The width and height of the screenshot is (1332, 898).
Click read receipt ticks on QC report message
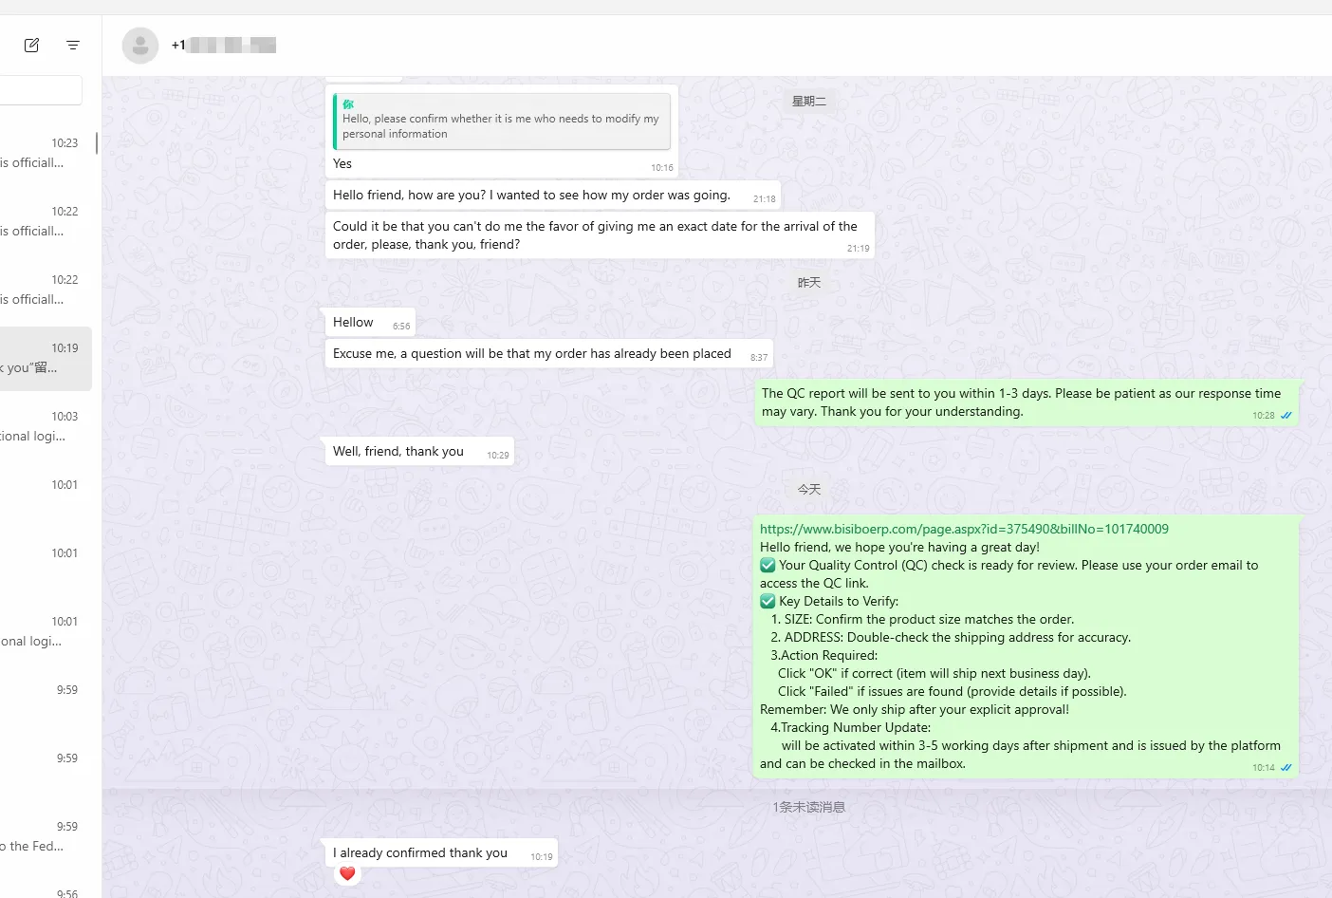(x=1286, y=416)
